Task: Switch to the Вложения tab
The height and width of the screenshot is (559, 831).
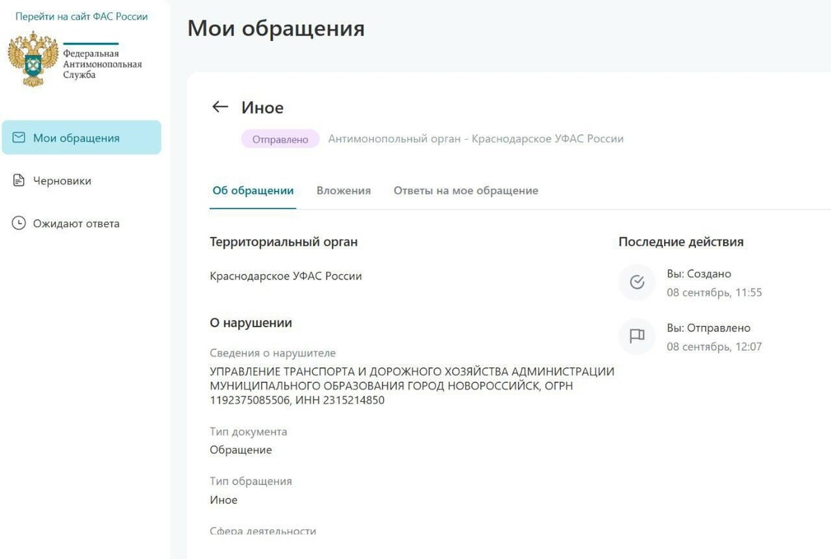Action: (x=343, y=190)
